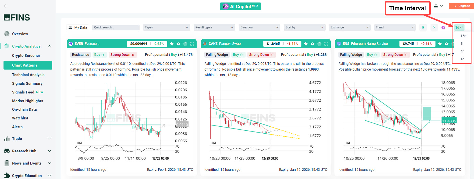Focus the Quick search field
This screenshot has height=179, width=474.
(116, 27)
